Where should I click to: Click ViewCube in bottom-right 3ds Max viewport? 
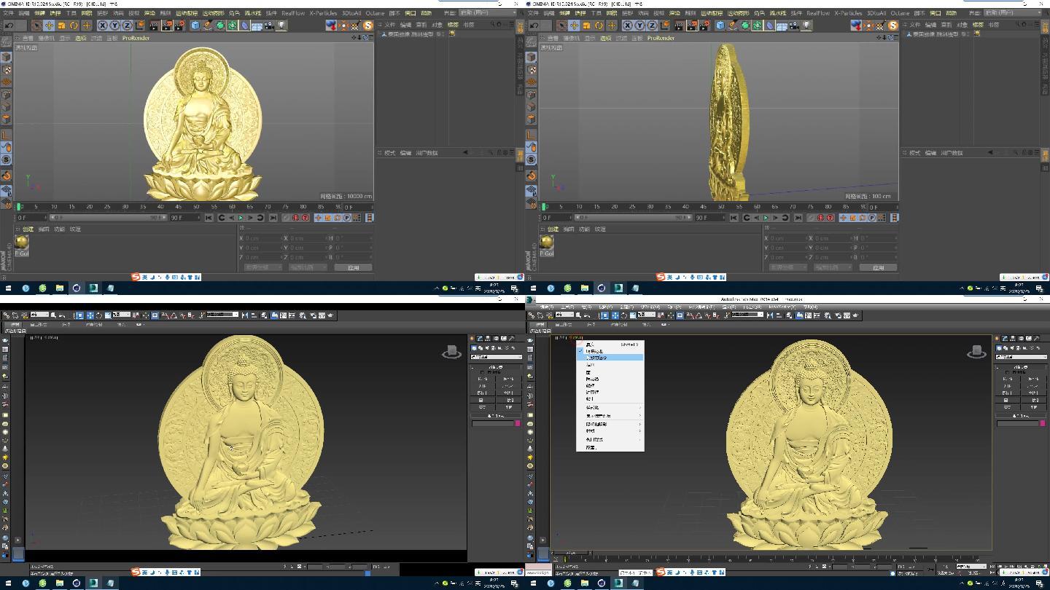[x=976, y=353]
